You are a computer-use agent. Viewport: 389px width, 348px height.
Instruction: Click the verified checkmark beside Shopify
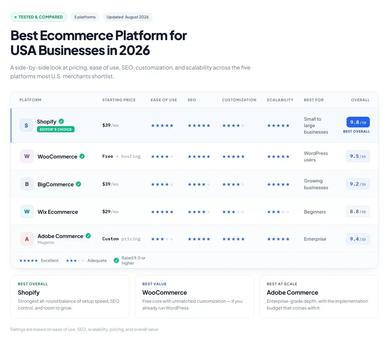pyautogui.click(x=61, y=121)
